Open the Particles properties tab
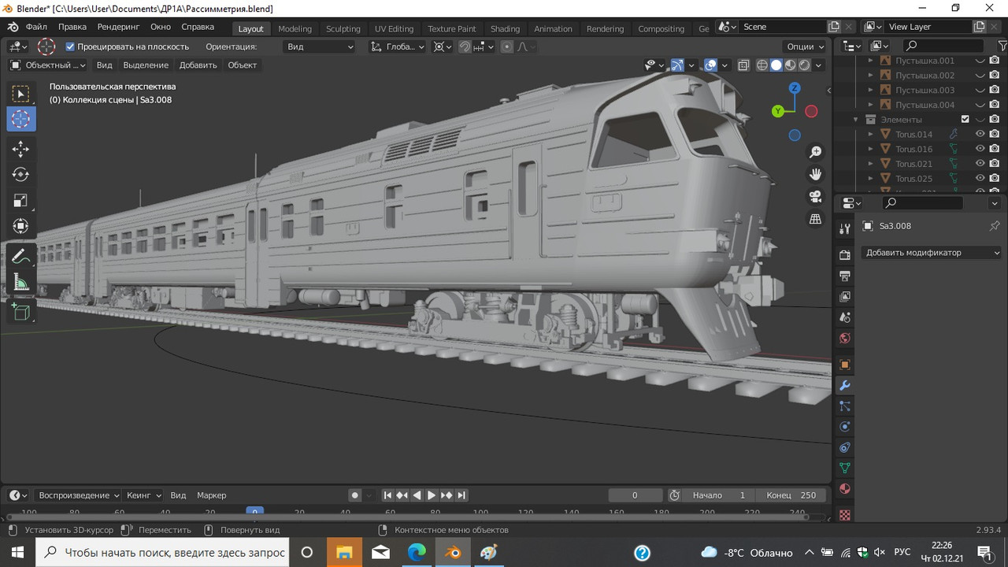1008x567 pixels. 845,406
